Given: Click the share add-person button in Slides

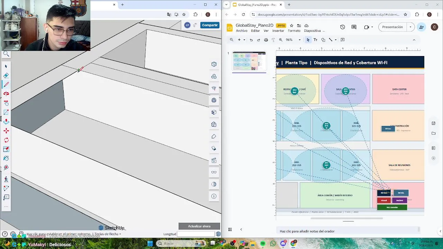Looking at the screenshot, I should point(422,27).
